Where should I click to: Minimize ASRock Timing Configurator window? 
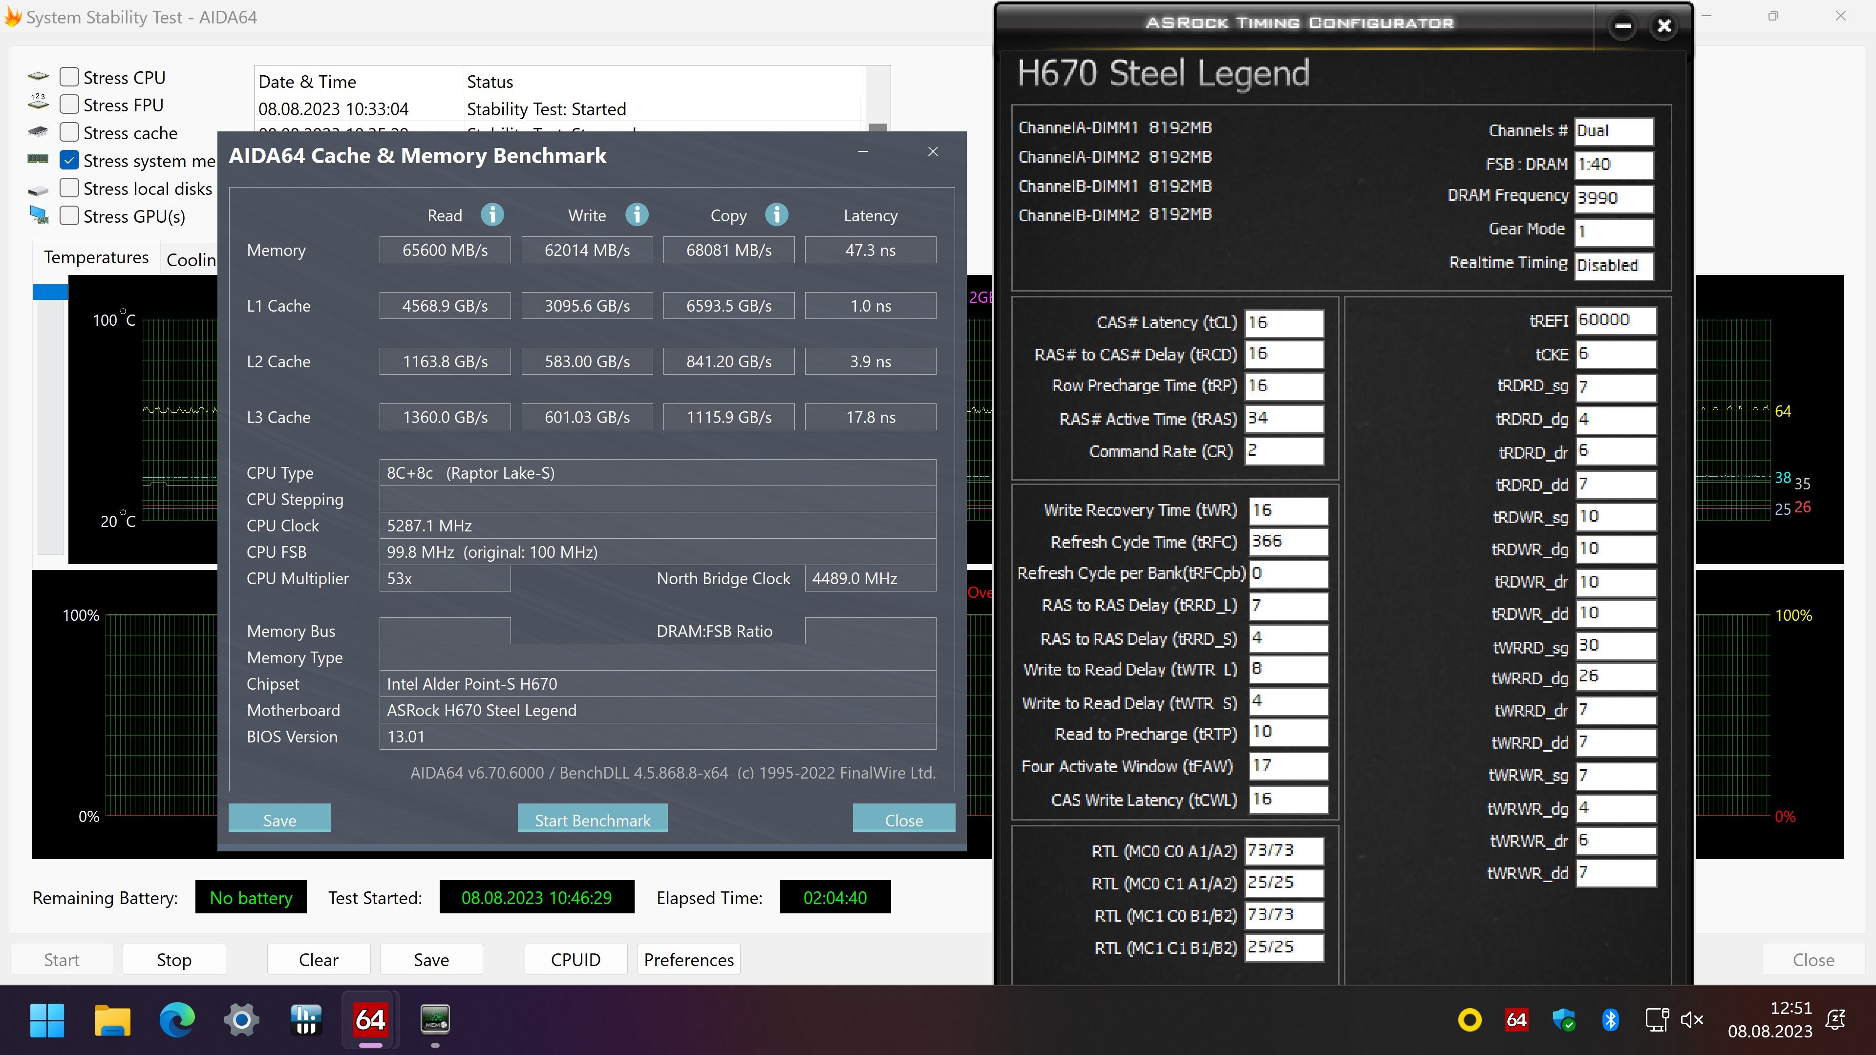(x=1622, y=26)
